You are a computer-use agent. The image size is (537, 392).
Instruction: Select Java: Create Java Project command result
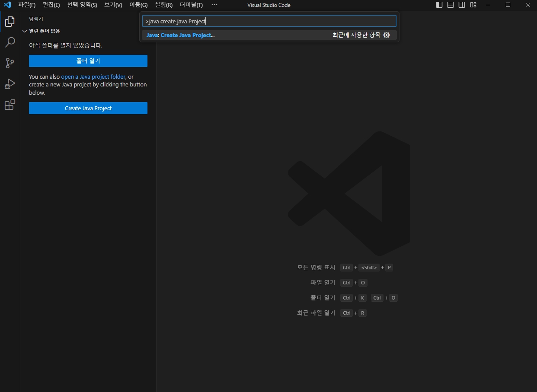point(269,35)
